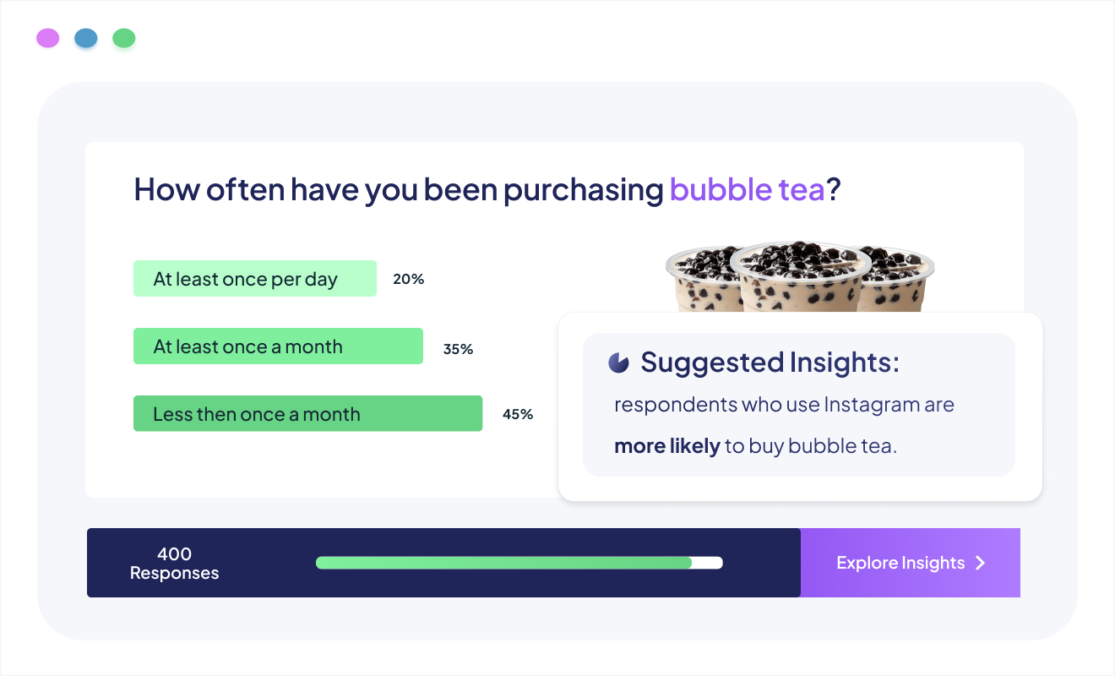Viewport: 1115px width, 676px height.
Task: Click the Suggested Insights heading
Action: (x=770, y=363)
